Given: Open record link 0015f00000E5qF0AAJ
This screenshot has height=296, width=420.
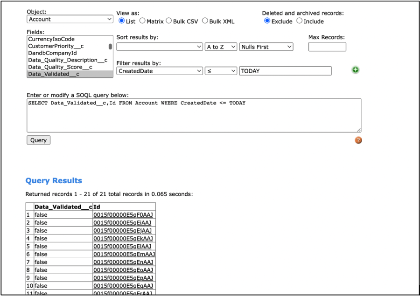Looking at the screenshot, I should coord(125,215).
